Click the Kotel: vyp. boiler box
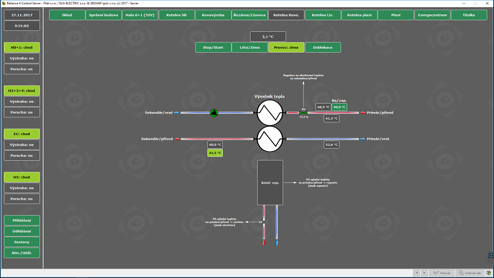 pos(270,182)
